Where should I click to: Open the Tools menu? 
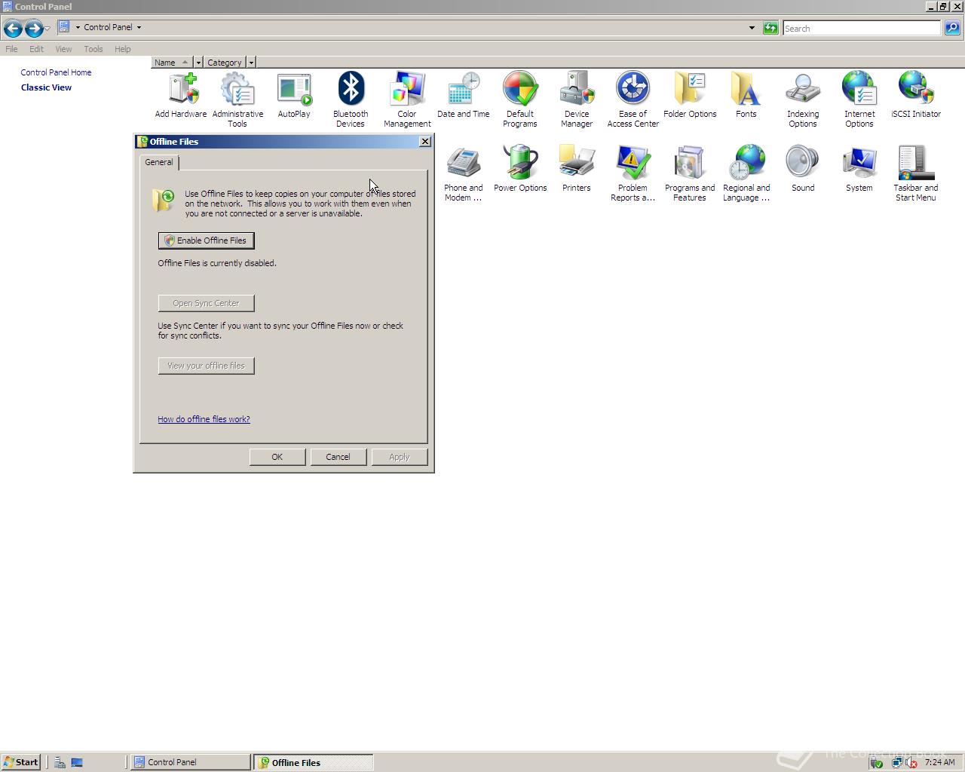click(x=93, y=49)
